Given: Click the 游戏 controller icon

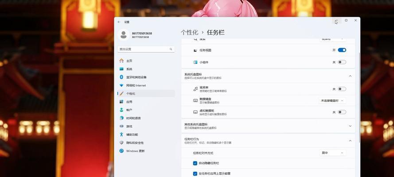Looking at the screenshot, I should [121, 127].
